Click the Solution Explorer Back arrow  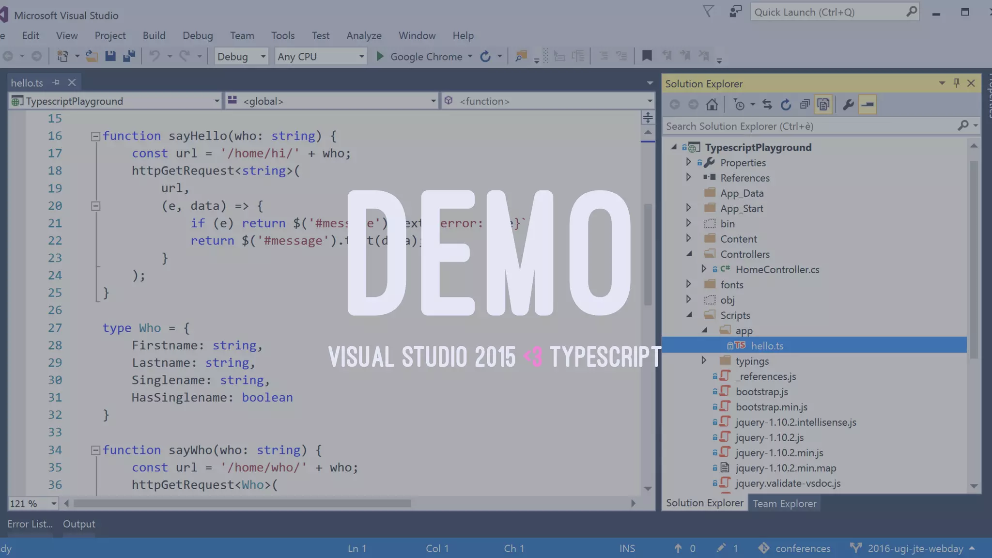[675, 105]
